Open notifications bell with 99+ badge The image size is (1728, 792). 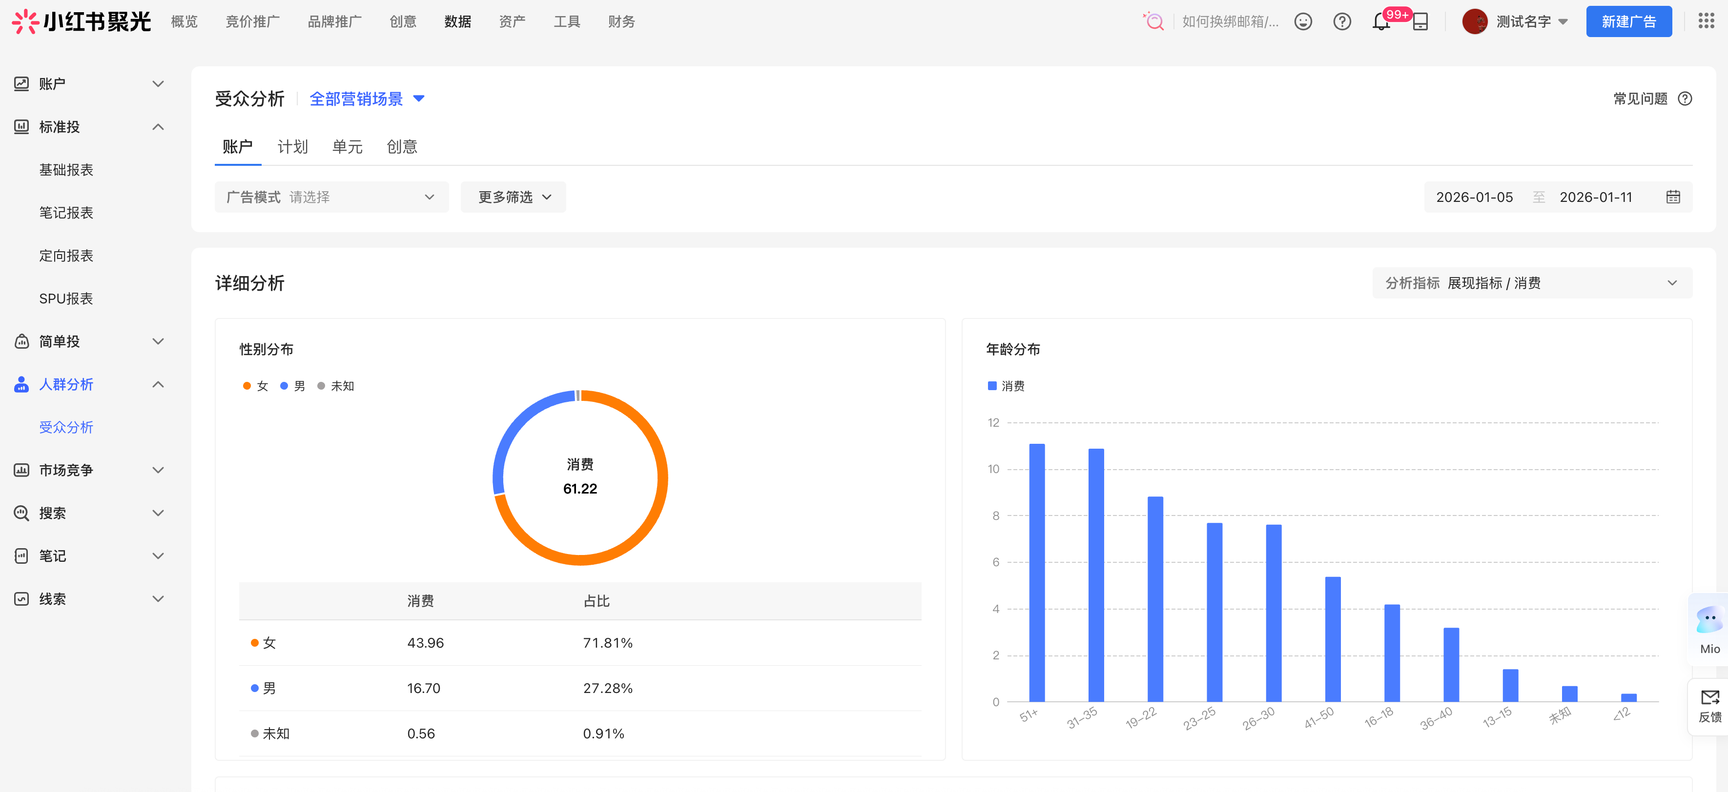tap(1381, 21)
